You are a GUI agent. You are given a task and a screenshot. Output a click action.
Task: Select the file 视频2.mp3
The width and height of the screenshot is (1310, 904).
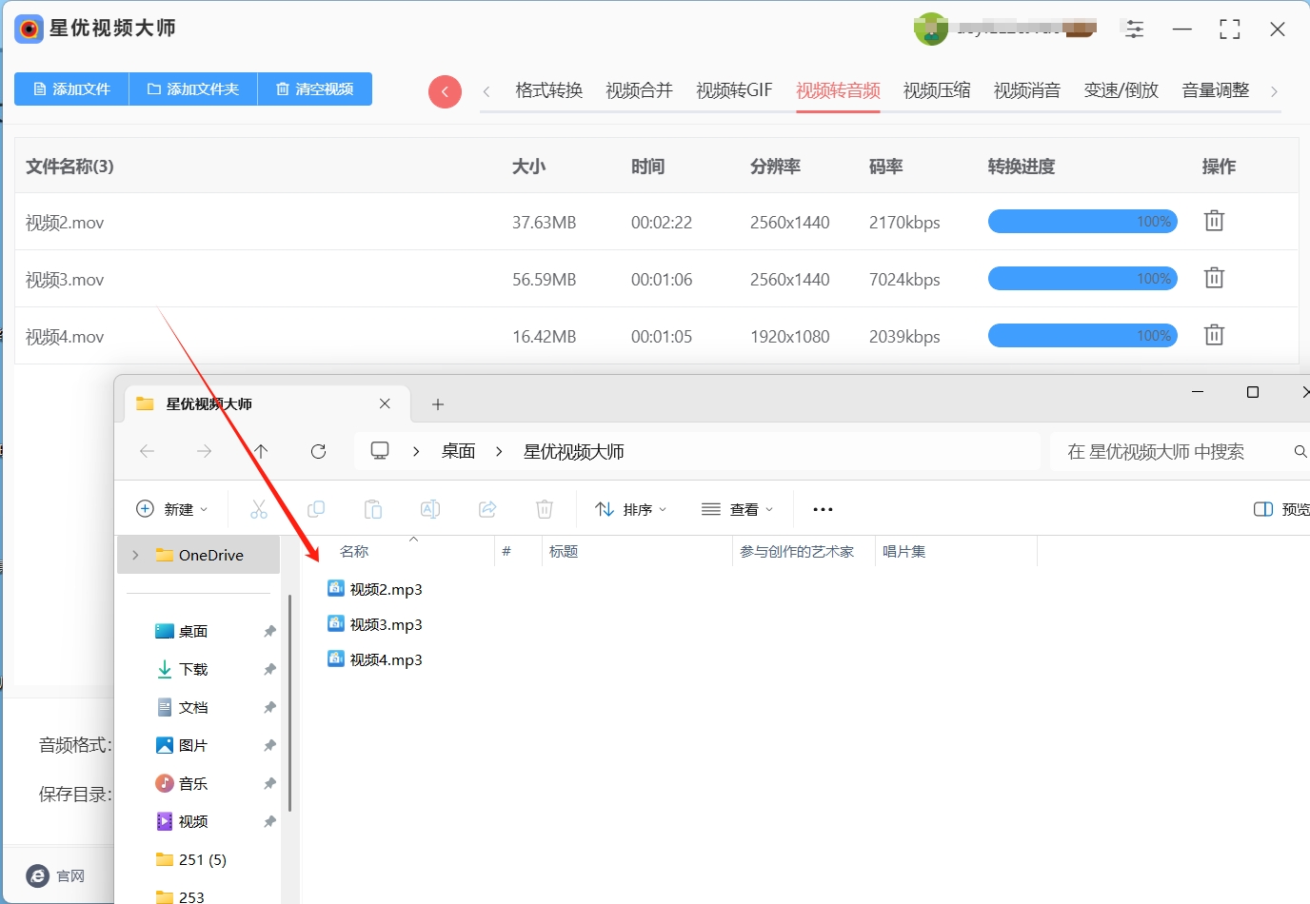coord(375,589)
